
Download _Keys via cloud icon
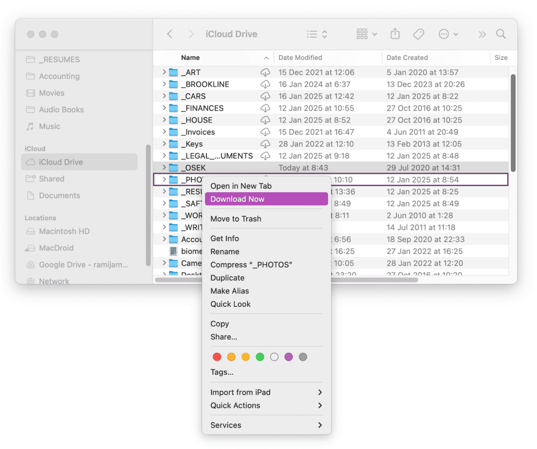click(x=265, y=144)
